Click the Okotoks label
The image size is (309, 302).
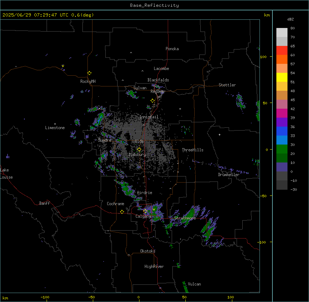click(148, 251)
